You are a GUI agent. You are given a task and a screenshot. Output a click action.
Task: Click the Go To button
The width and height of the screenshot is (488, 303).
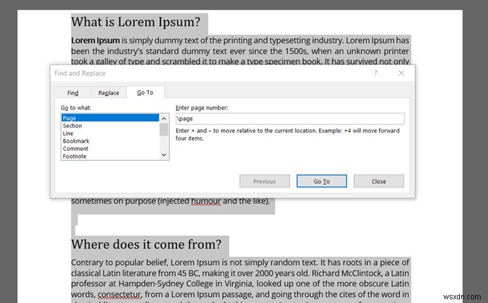[321, 181]
